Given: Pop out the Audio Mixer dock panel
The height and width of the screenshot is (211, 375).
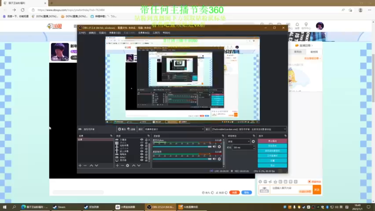Looking at the screenshot, I should click(x=223, y=136).
